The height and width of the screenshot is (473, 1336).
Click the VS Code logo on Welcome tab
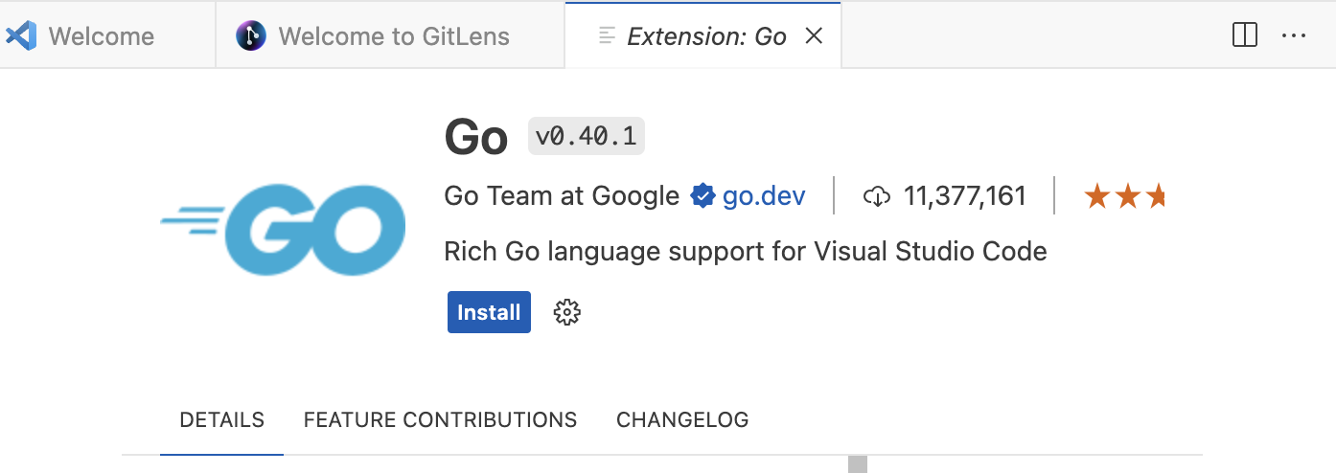pos(21,36)
